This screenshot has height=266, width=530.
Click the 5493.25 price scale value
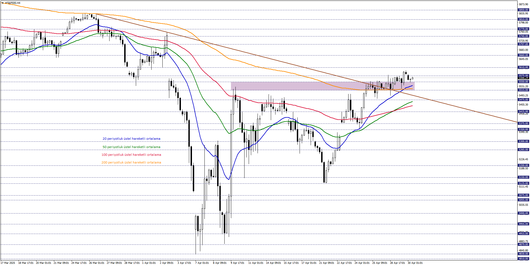point(523,96)
